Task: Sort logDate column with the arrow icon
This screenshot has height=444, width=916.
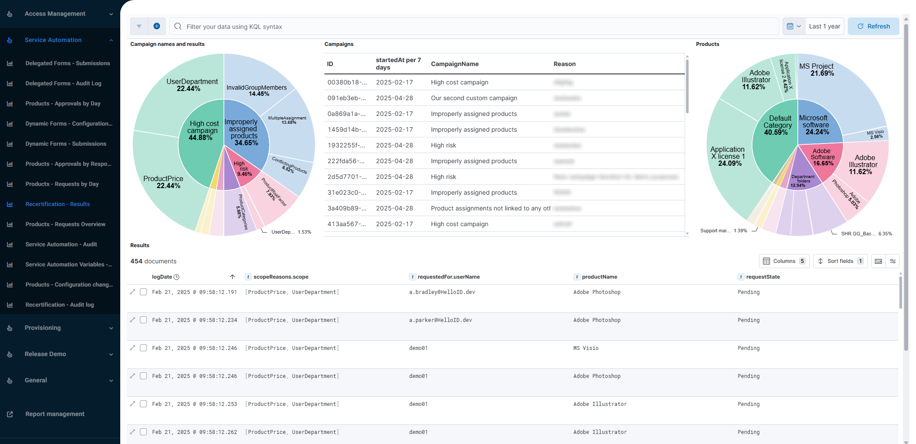Action: [232, 277]
